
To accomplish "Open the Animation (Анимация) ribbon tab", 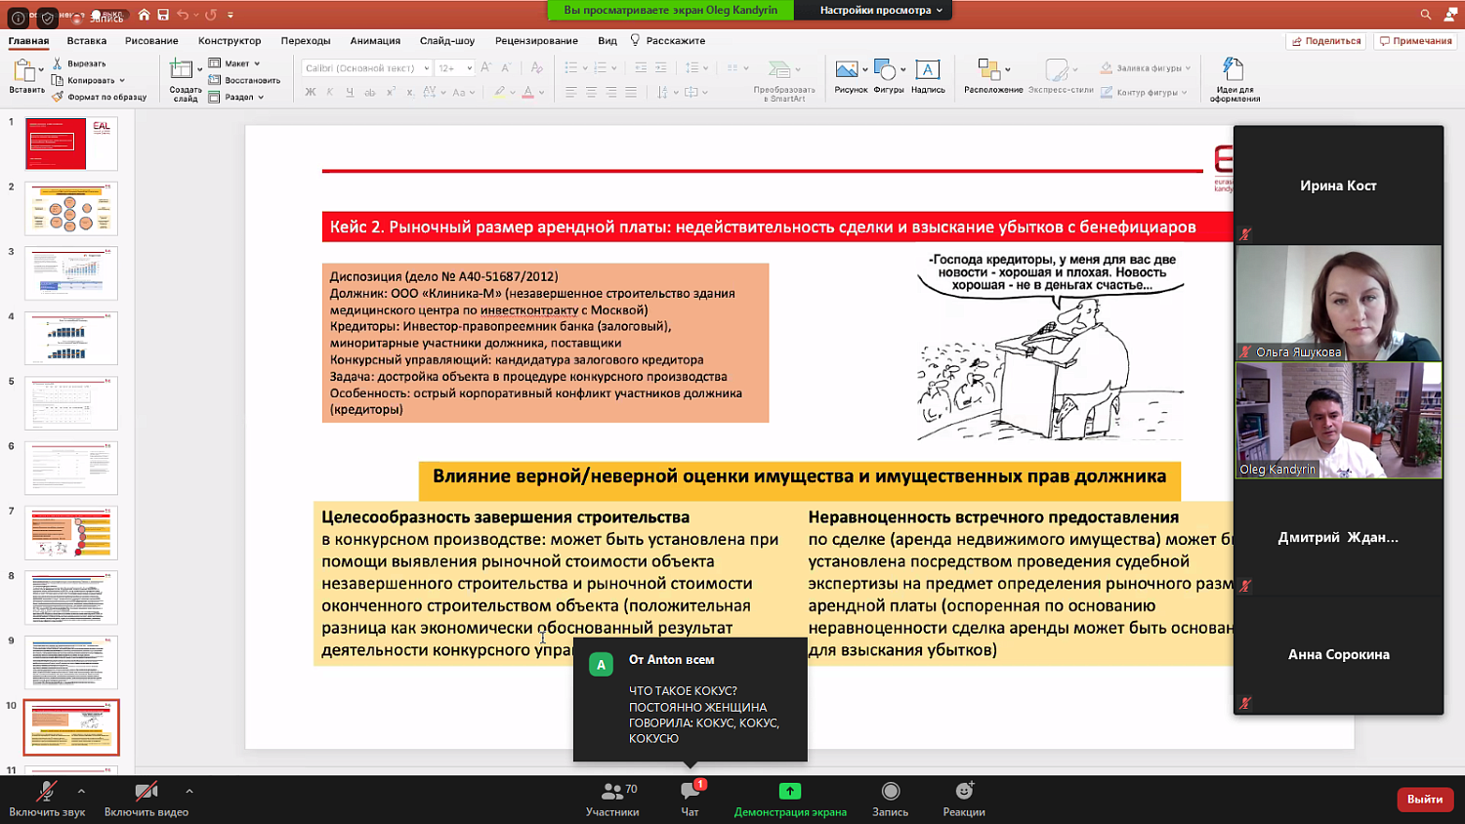I will [x=375, y=40].
